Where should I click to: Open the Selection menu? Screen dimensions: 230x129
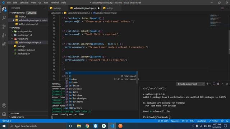(x=24, y=3)
